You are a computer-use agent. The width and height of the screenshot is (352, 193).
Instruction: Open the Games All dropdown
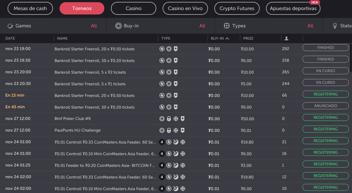[x=94, y=26]
